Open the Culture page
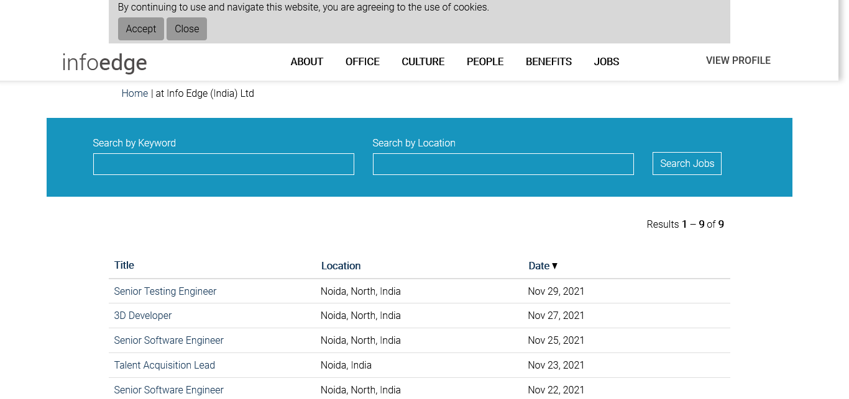The image size is (849, 399). (x=423, y=62)
